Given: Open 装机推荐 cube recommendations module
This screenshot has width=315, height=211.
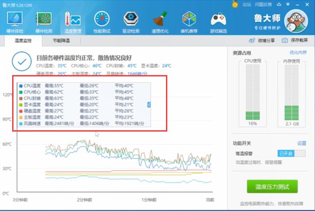Looking at the screenshot, I should point(189,22).
